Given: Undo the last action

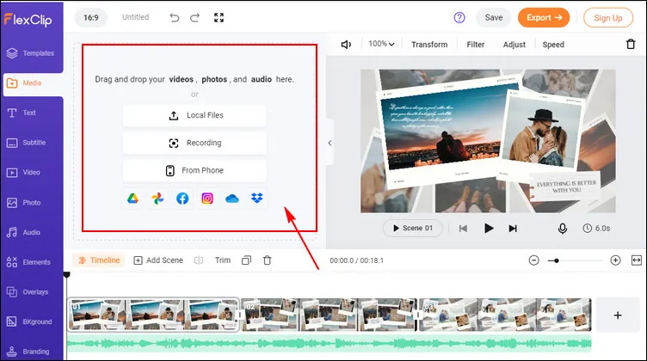Looking at the screenshot, I should click(x=174, y=18).
